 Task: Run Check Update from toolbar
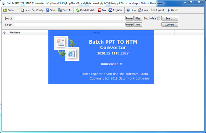[x=85, y=10]
